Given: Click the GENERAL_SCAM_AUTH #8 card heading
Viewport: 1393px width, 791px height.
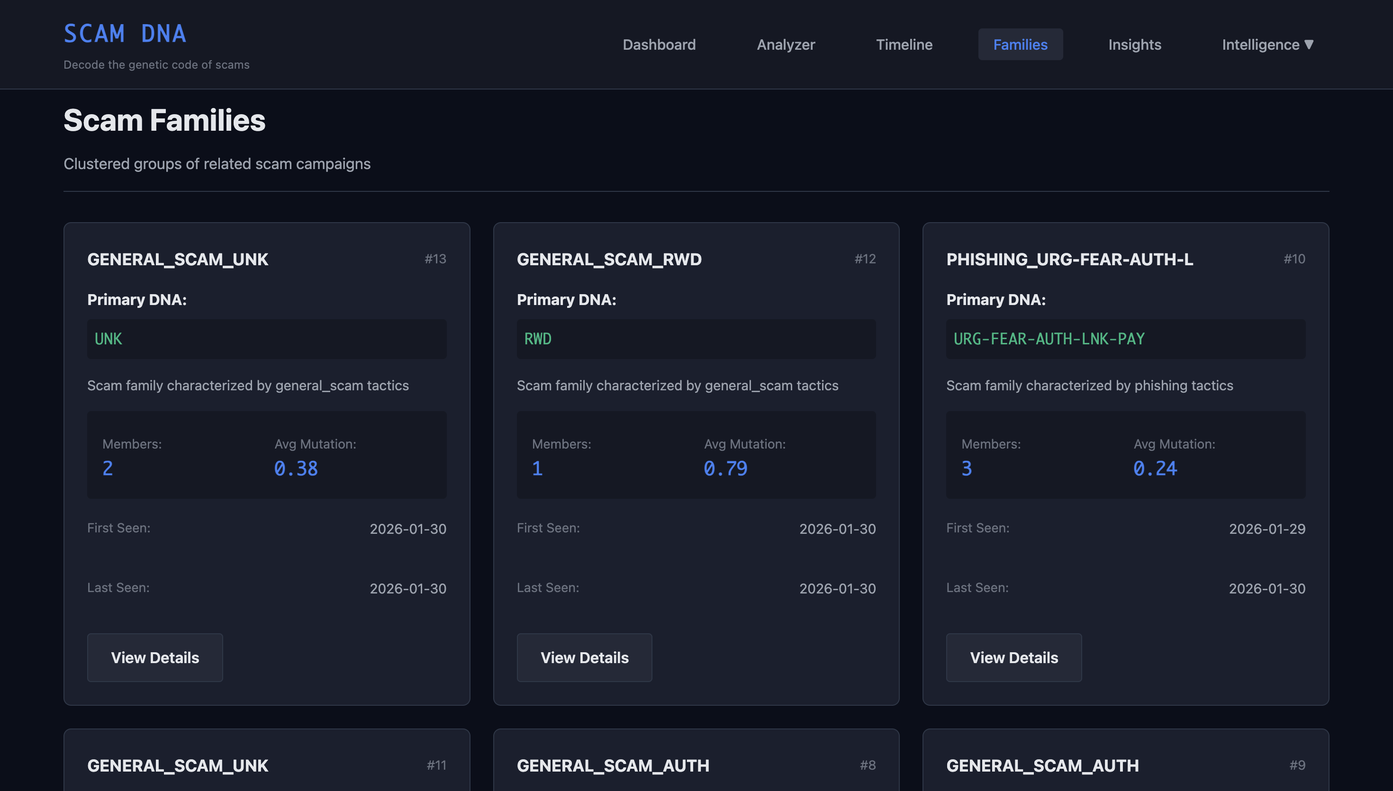Looking at the screenshot, I should pos(612,765).
